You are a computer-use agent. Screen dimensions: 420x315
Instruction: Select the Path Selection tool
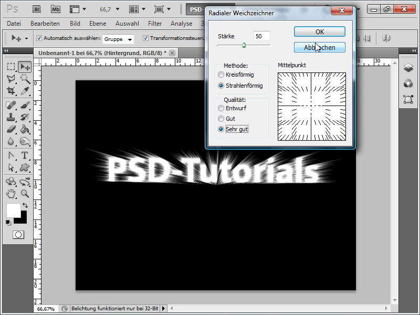(x=11, y=167)
